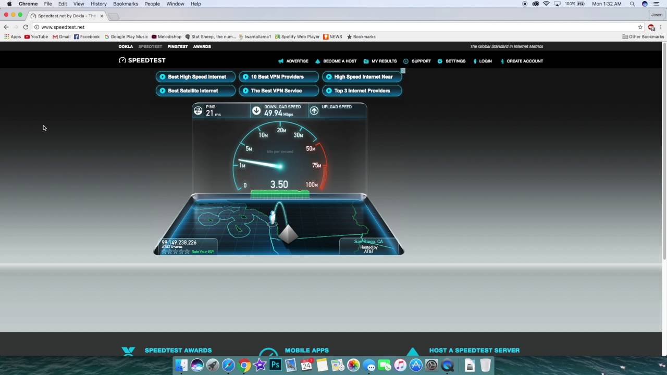Click the Rate Your ISP link

pyautogui.click(x=203, y=252)
